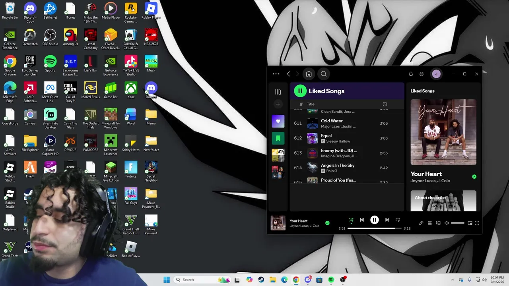Click the Polo G artist link
This screenshot has width=509, height=286.
pyautogui.click(x=332, y=171)
